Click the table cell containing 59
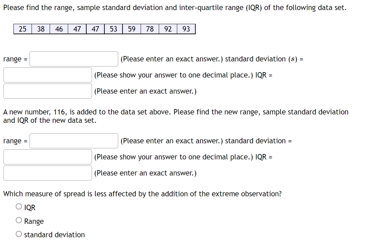Image resolution: width=385 pixels, height=246 pixels. pyautogui.click(x=131, y=29)
